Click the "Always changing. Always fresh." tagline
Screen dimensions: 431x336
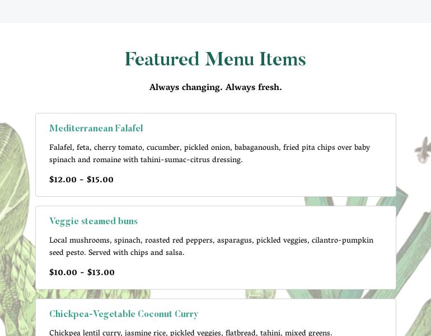(215, 87)
